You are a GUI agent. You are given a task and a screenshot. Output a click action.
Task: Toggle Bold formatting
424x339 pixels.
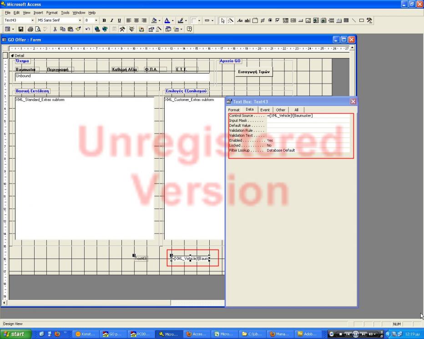click(x=104, y=20)
